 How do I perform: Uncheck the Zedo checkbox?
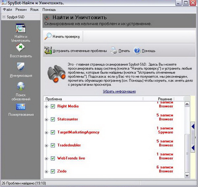pyautogui.click(x=53, y=171)
